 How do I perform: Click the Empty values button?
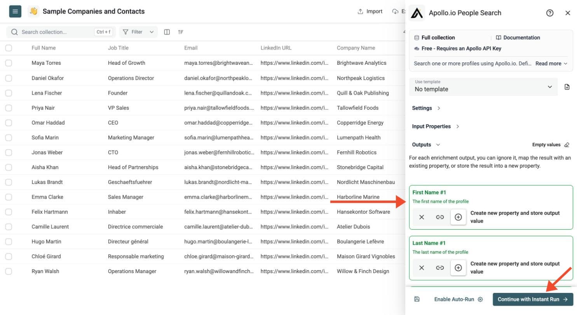click(551, 145)
